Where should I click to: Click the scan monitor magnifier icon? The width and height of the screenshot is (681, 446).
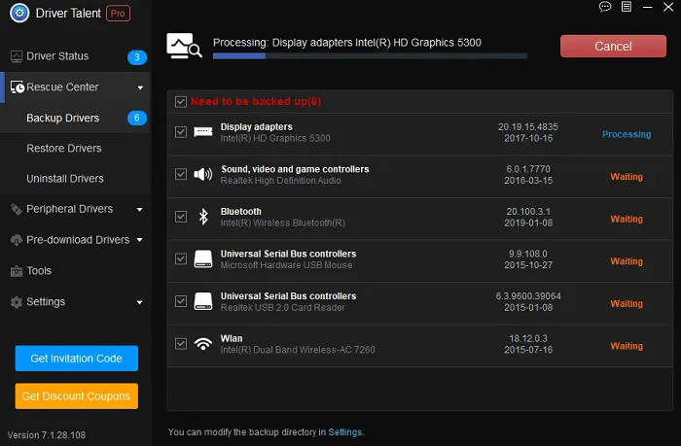click(x=184, y=46)
